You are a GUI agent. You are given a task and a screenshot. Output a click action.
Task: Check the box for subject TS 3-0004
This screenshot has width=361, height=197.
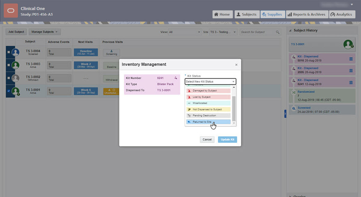coord(9,52)
